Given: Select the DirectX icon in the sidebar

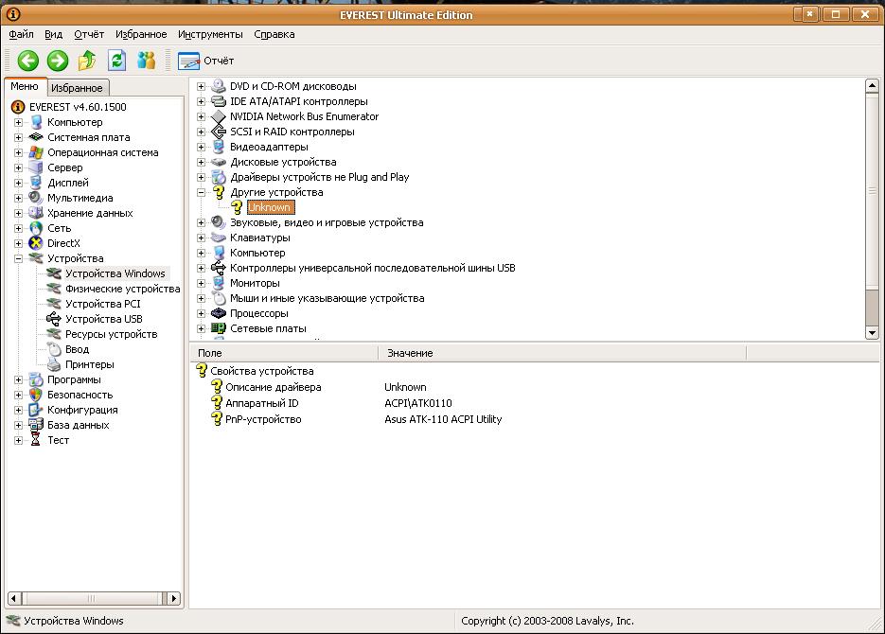Looking at the screenshot, I should pyautogui.click(x=36, y=243).
